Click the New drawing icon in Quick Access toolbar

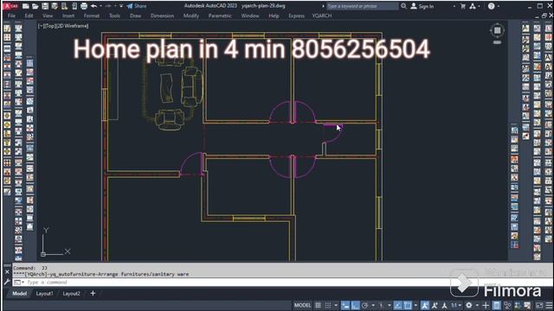(26, 6)
